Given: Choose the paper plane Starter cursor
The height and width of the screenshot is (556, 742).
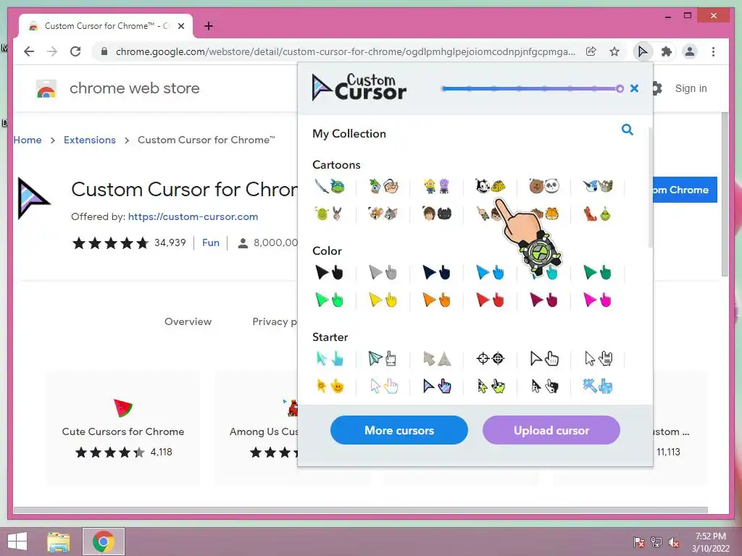Looking at the screenshot, I should [x=384, y=359].
